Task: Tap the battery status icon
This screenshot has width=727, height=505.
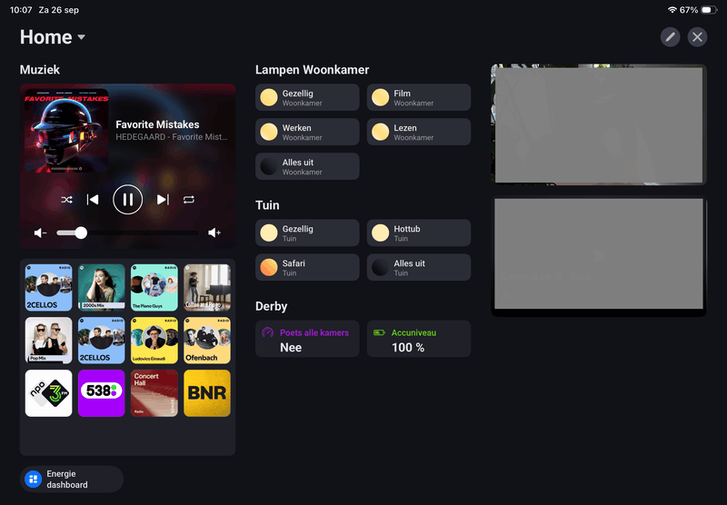Action: pyautogui.click(x=709, y=10)
